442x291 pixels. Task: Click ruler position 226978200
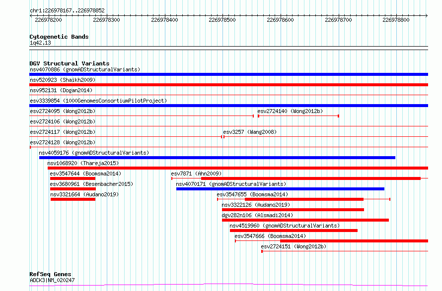point(48,20)
